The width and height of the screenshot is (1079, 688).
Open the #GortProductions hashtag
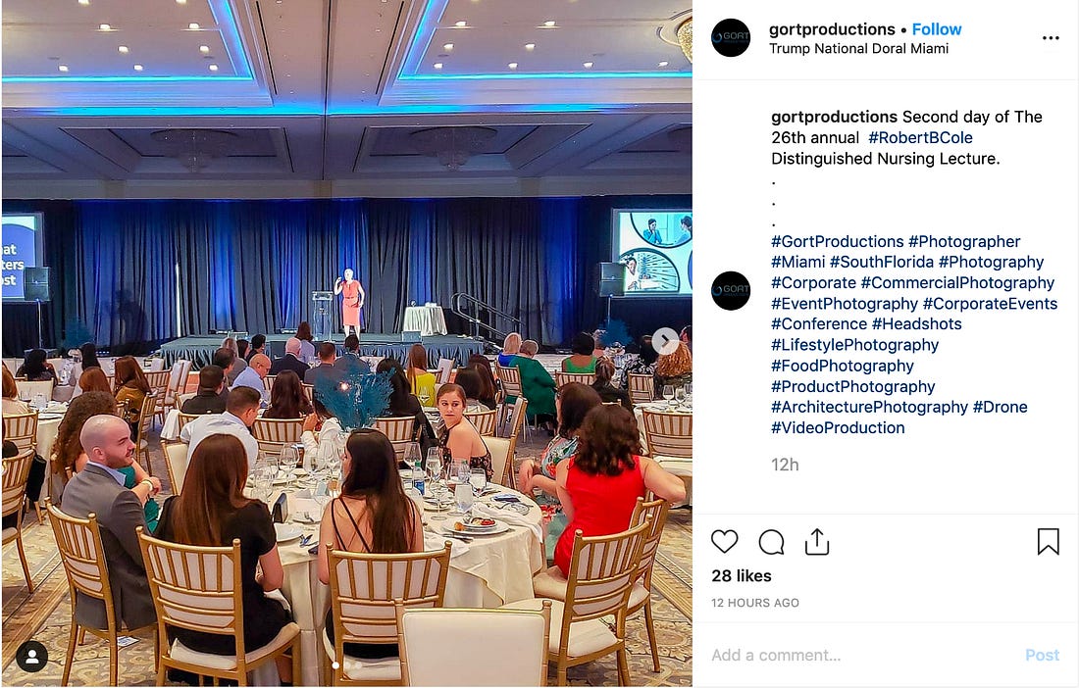(837, 242)
